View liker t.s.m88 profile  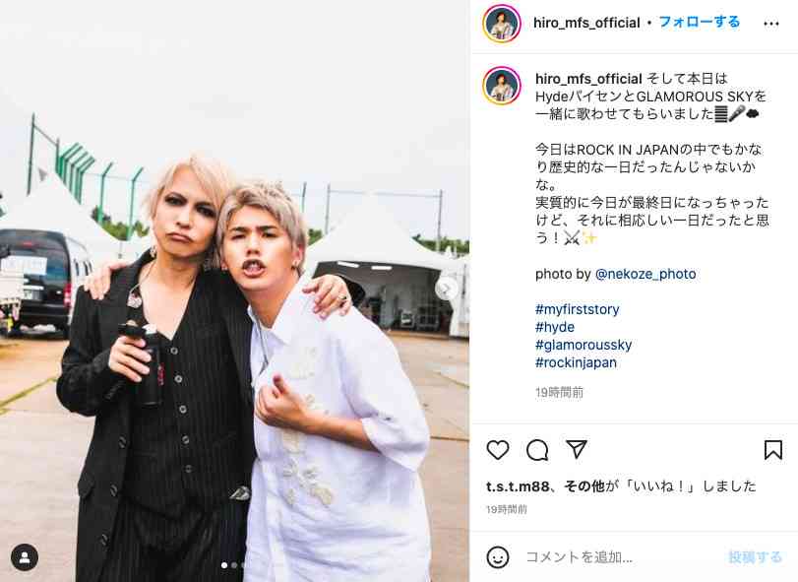pos(517,486)
